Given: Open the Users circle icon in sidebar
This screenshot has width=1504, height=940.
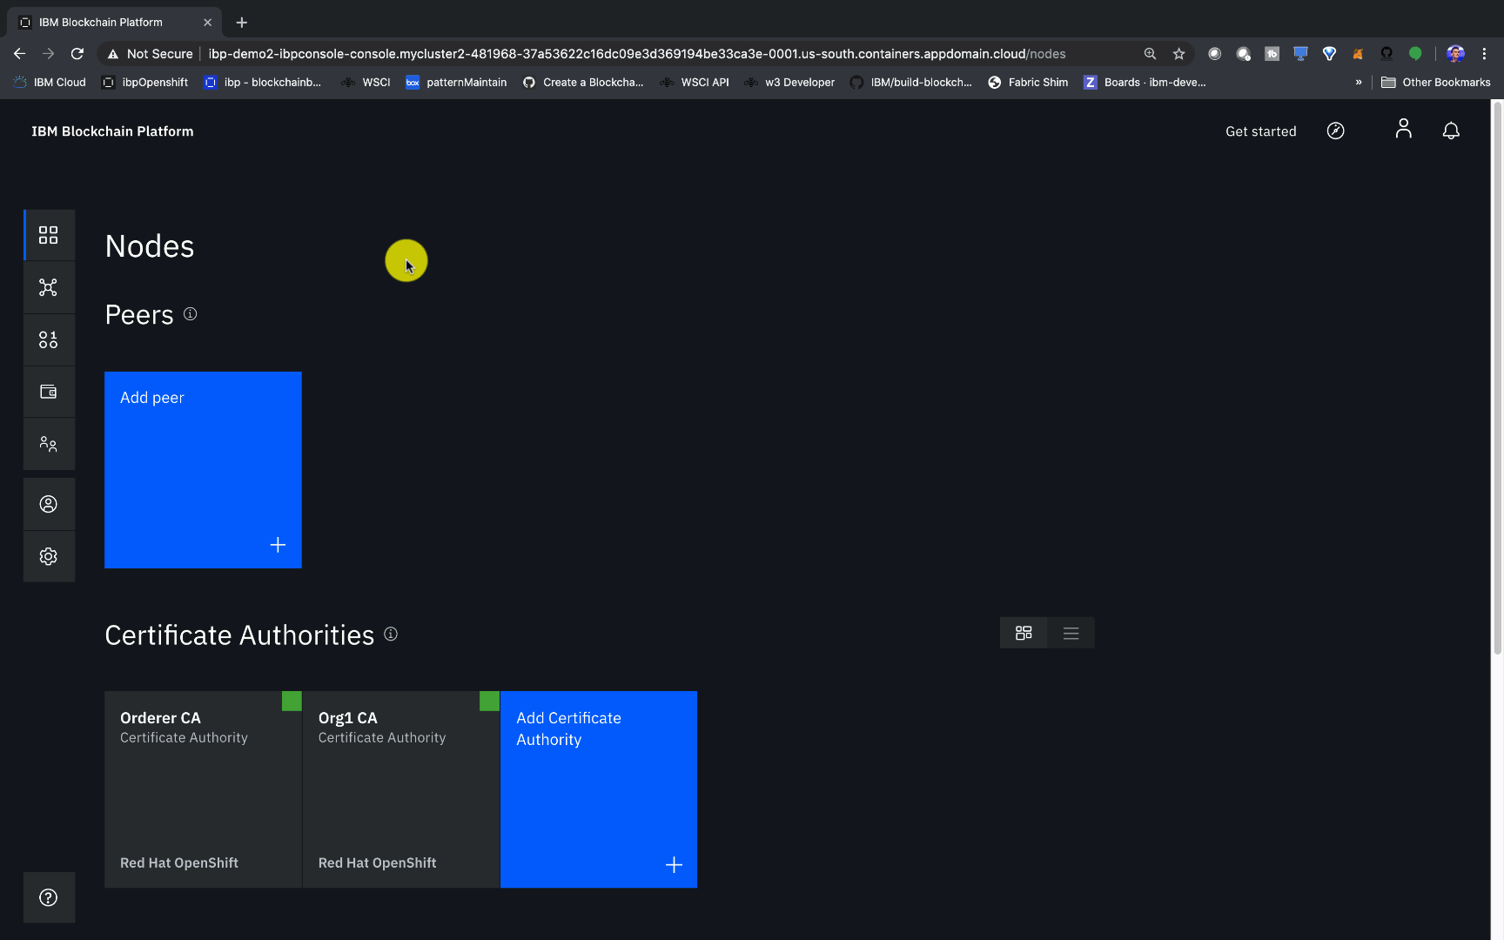Looking at the screenshot, I should pos(49,504).
